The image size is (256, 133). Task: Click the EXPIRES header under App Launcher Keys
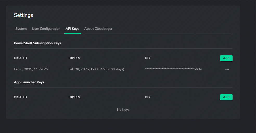(74, 97)
